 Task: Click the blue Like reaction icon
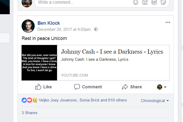24,100
